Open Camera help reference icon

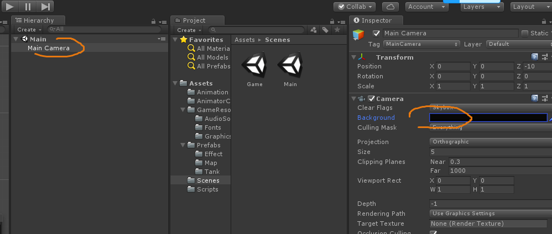[534, 98]
